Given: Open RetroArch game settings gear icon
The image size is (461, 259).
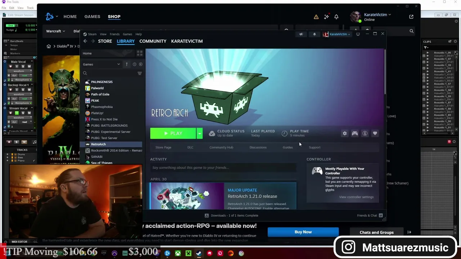Looking at the screenshot, I should pos(345,133).
